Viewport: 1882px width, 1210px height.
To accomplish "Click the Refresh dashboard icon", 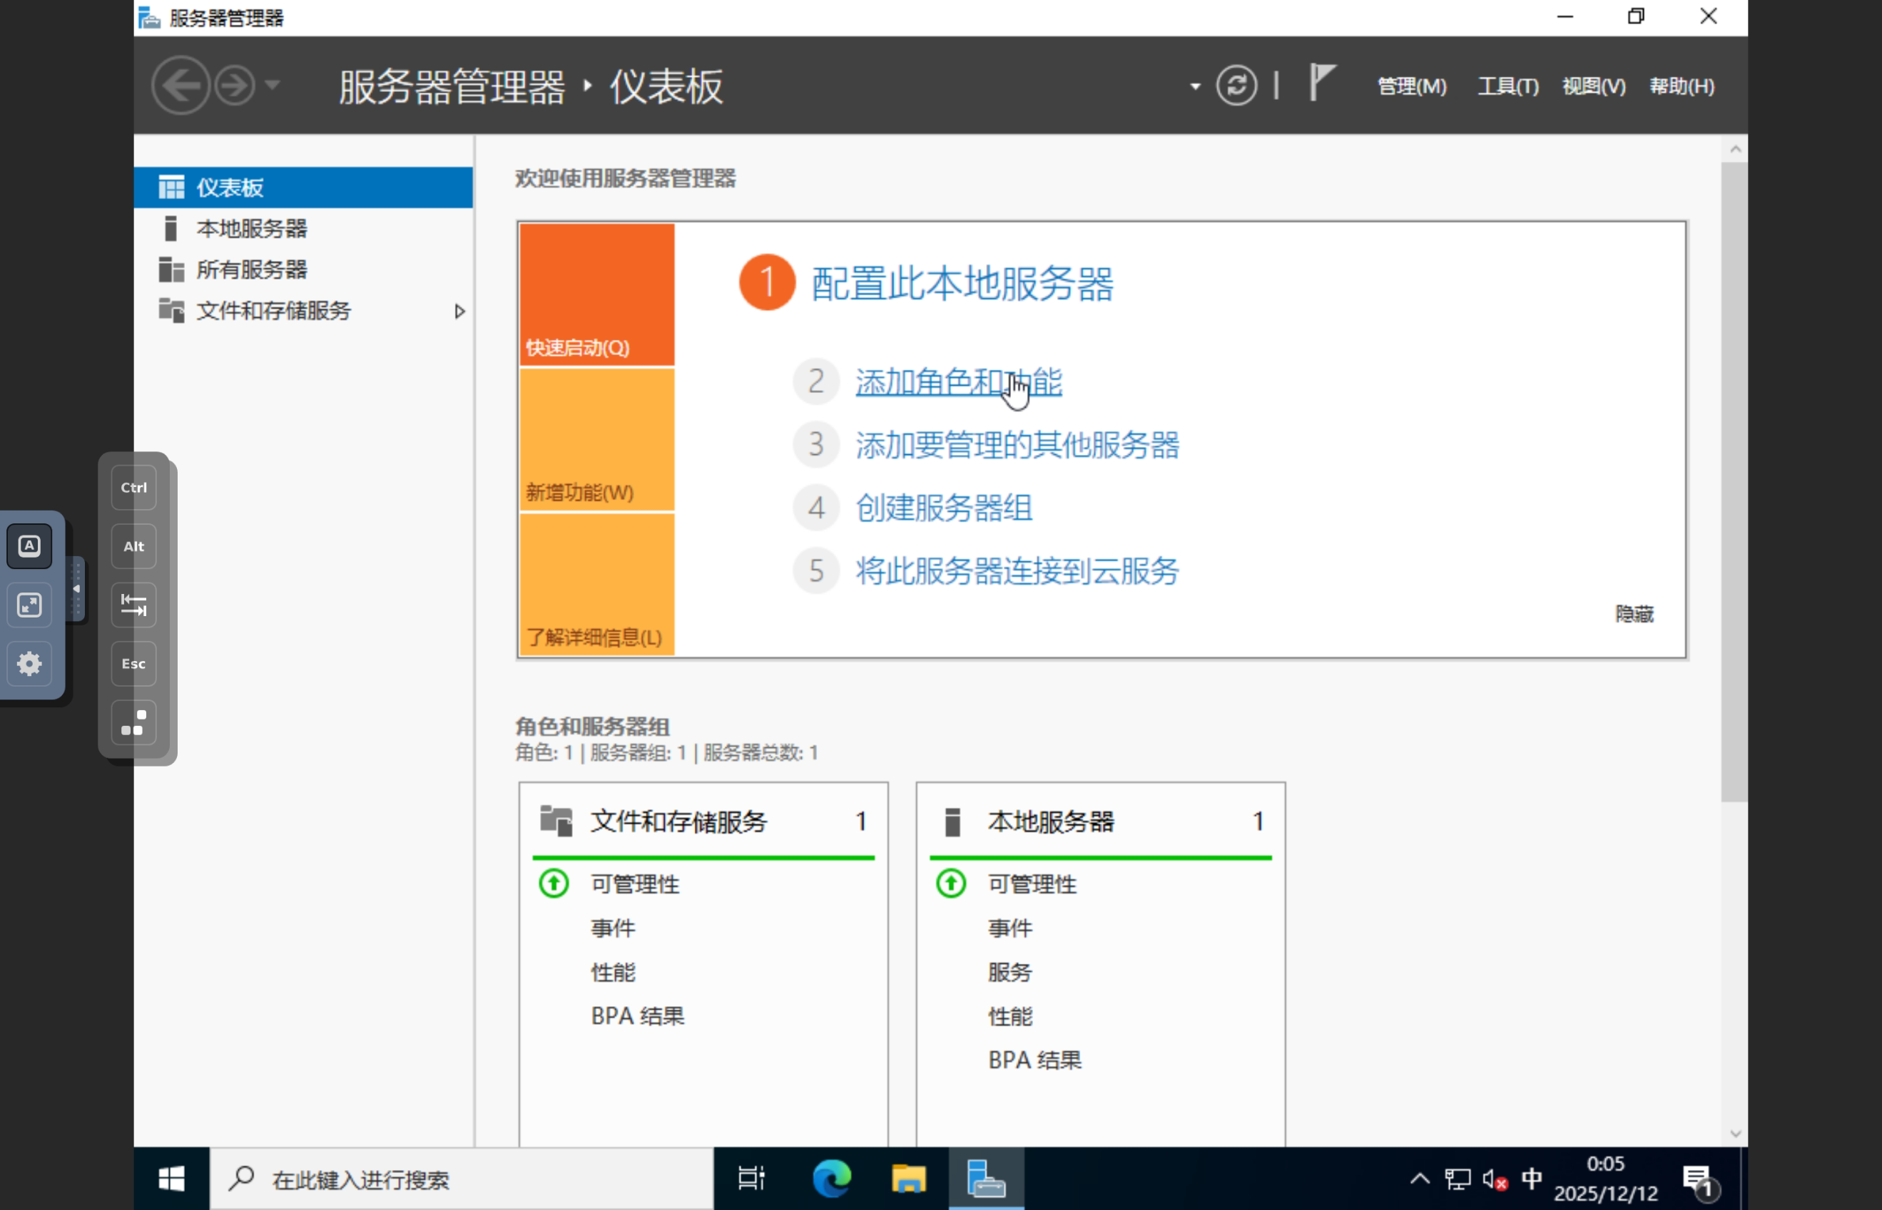I will pyautogui.click(x=1236, y=85).
